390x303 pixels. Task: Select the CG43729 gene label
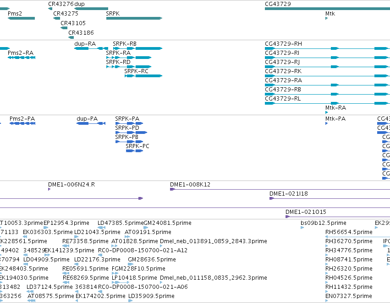[278, 4]
